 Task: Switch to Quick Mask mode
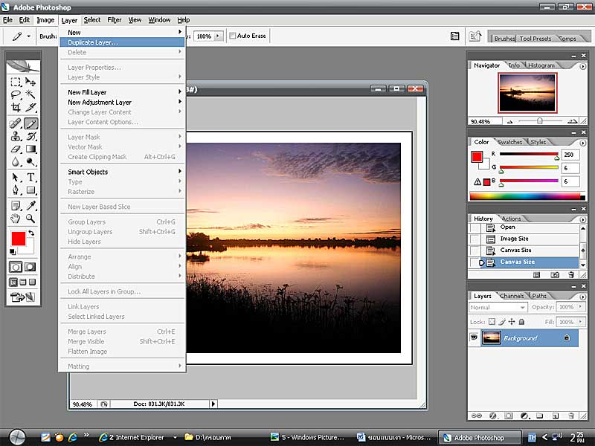[30, 267]
